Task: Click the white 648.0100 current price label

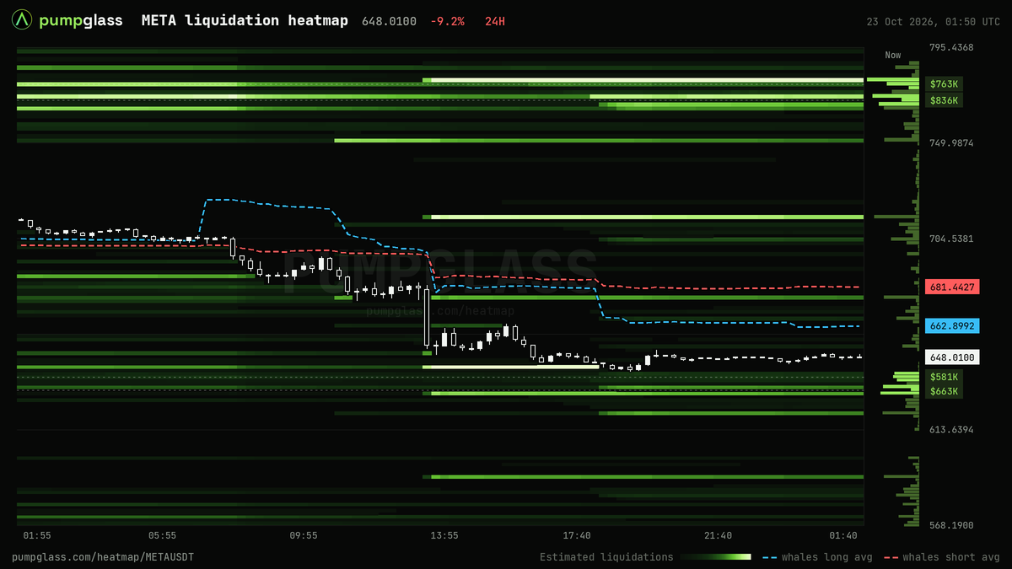Action: [952, 357]
